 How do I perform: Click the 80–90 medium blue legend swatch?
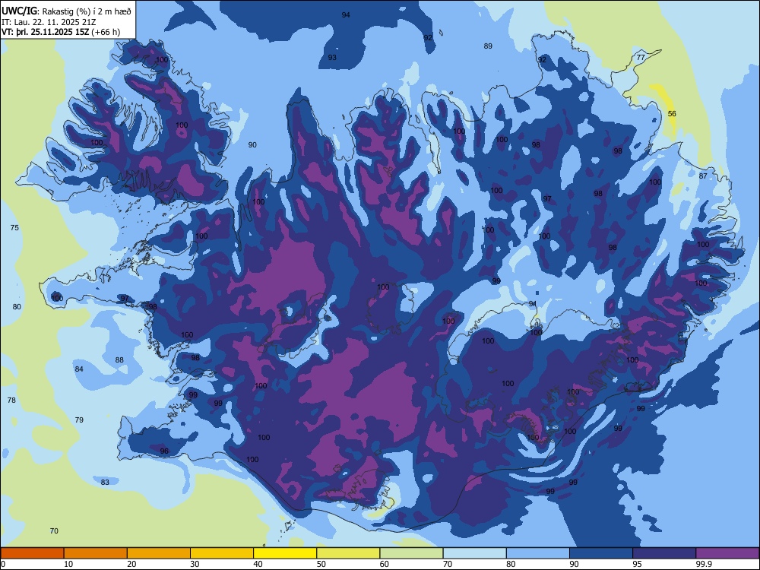[x=538, y=553]
